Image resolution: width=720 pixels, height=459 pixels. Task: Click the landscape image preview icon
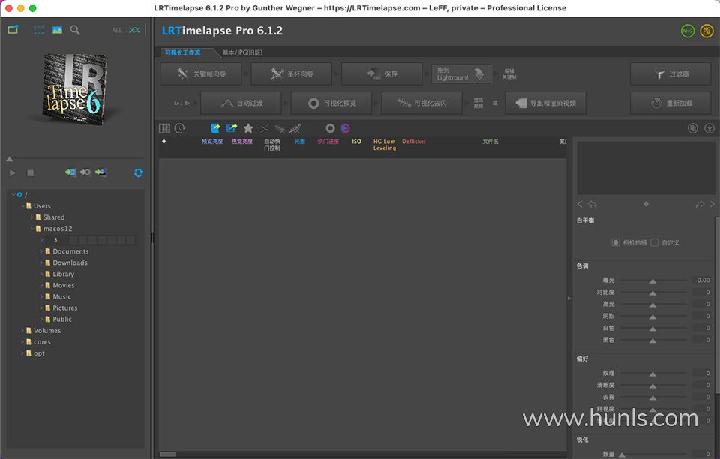tap(58, 30)
